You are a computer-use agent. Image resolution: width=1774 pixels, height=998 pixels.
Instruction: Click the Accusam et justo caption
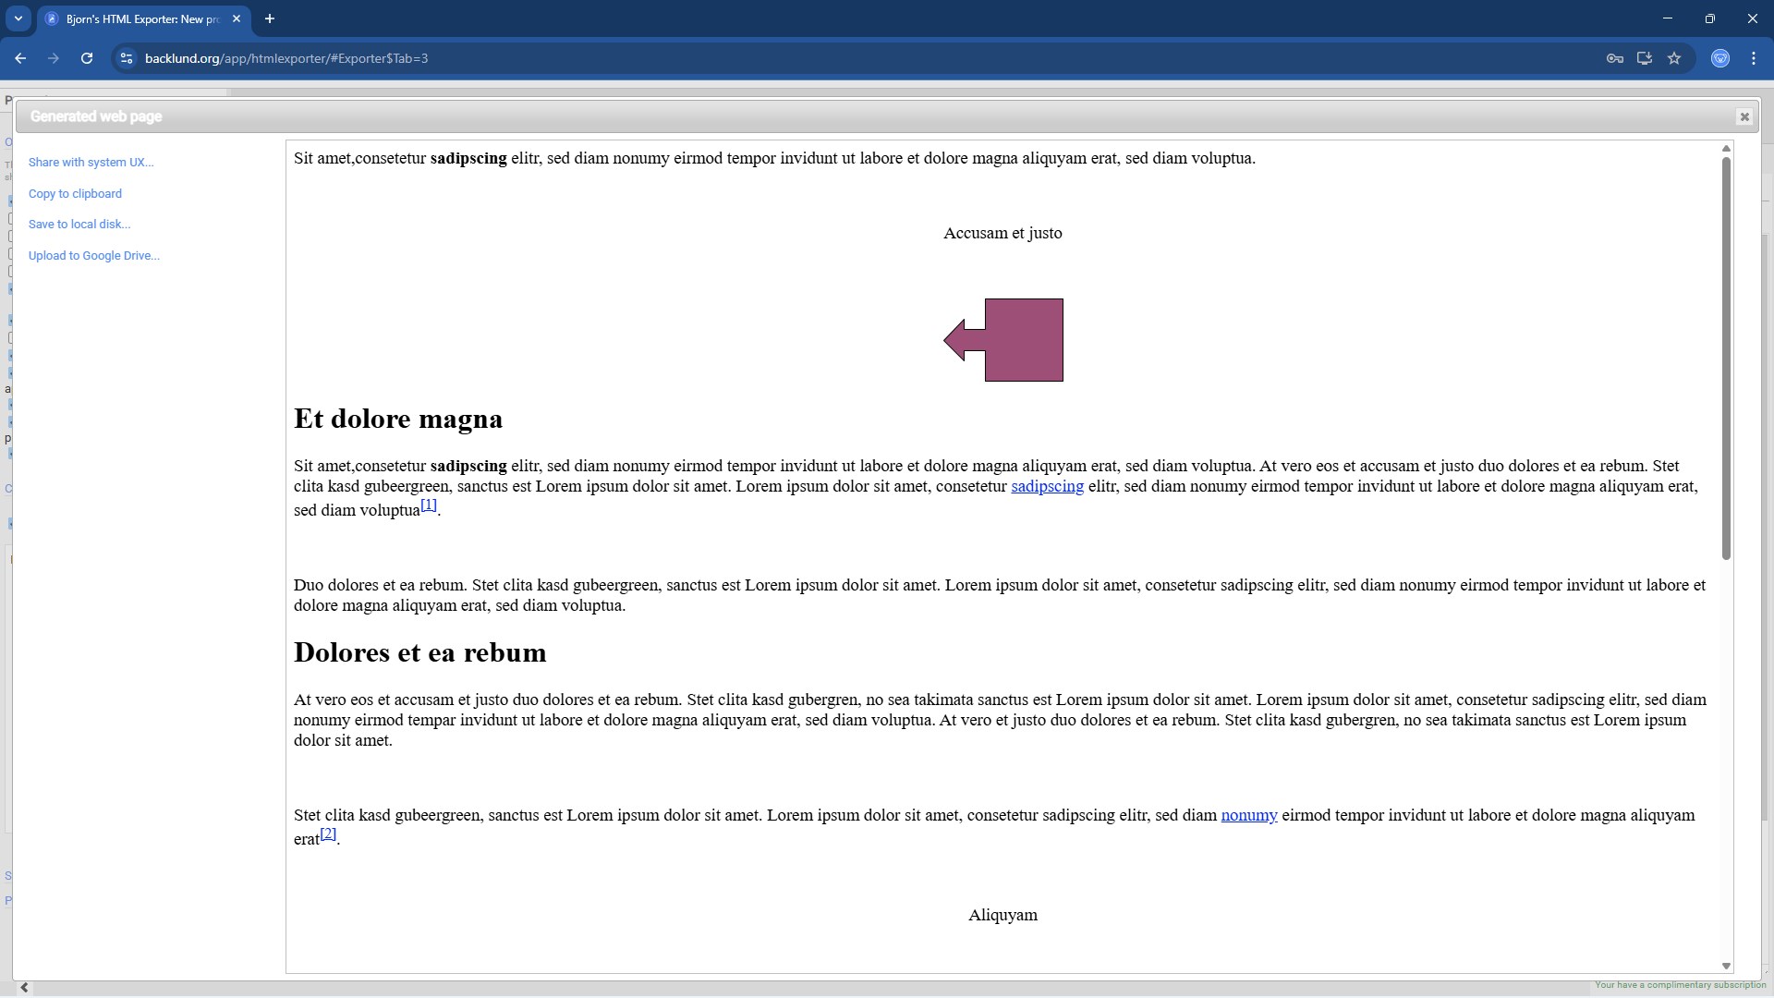1002,234
